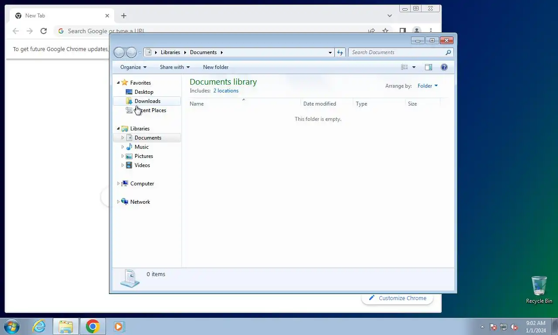Image resolution: width=558 pixels, height=335 pixels.
Task: Click the Windows Start orb
Action: [12, 326]
